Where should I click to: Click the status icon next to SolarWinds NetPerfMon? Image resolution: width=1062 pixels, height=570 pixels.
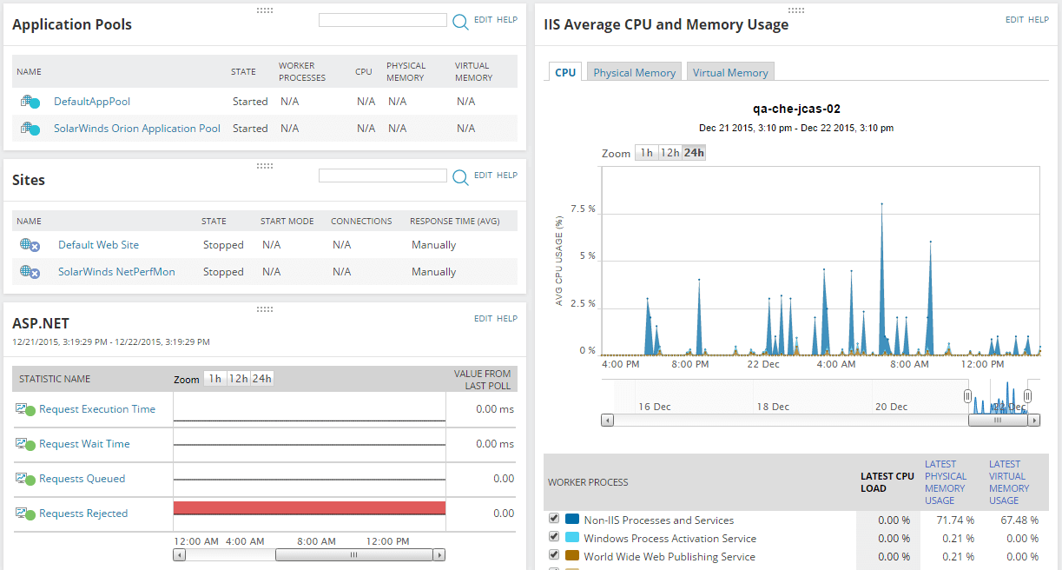(31, 271)
